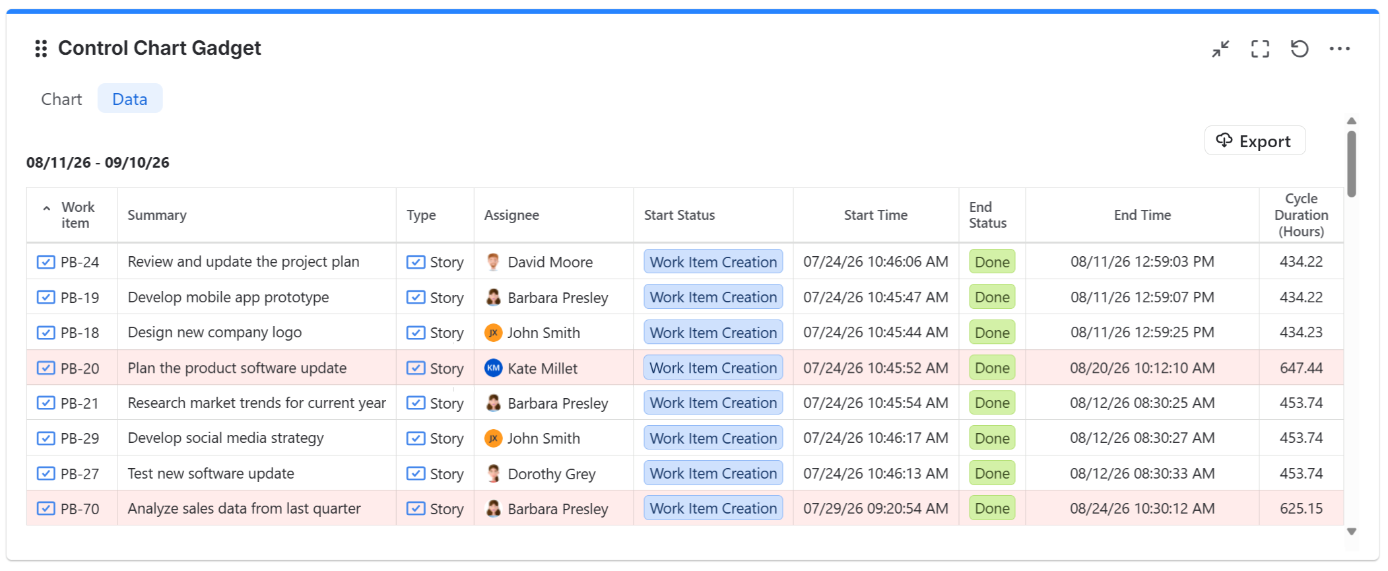Screen dimensions: 1388x571
Task: Minimize the Control Chart Gadget
Action: coord(1220,49)
